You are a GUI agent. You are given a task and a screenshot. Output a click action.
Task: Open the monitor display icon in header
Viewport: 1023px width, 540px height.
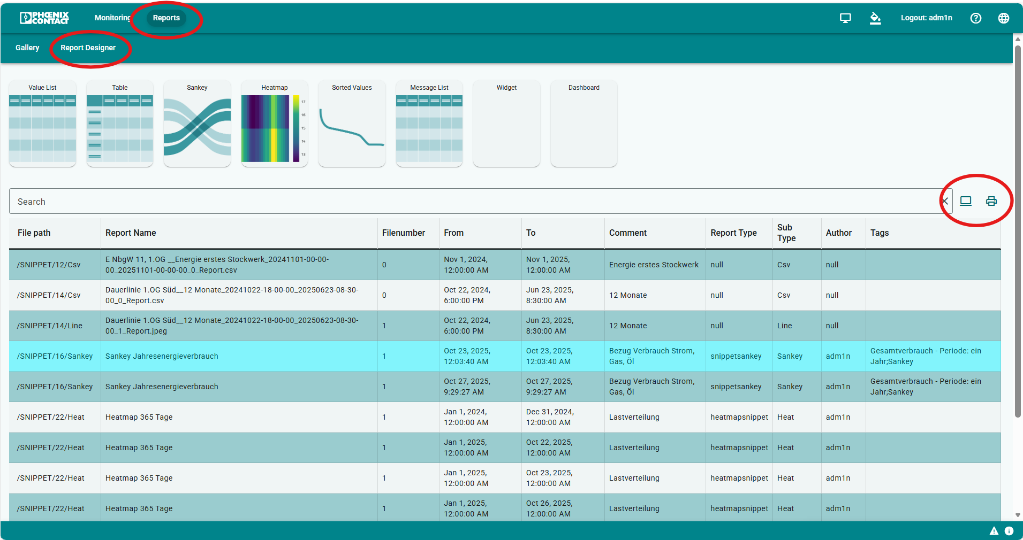845,18
